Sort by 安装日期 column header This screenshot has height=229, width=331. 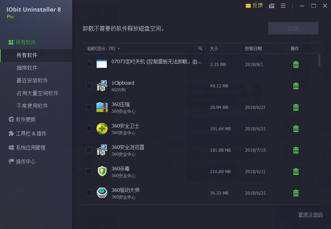(x=253, y=48)
